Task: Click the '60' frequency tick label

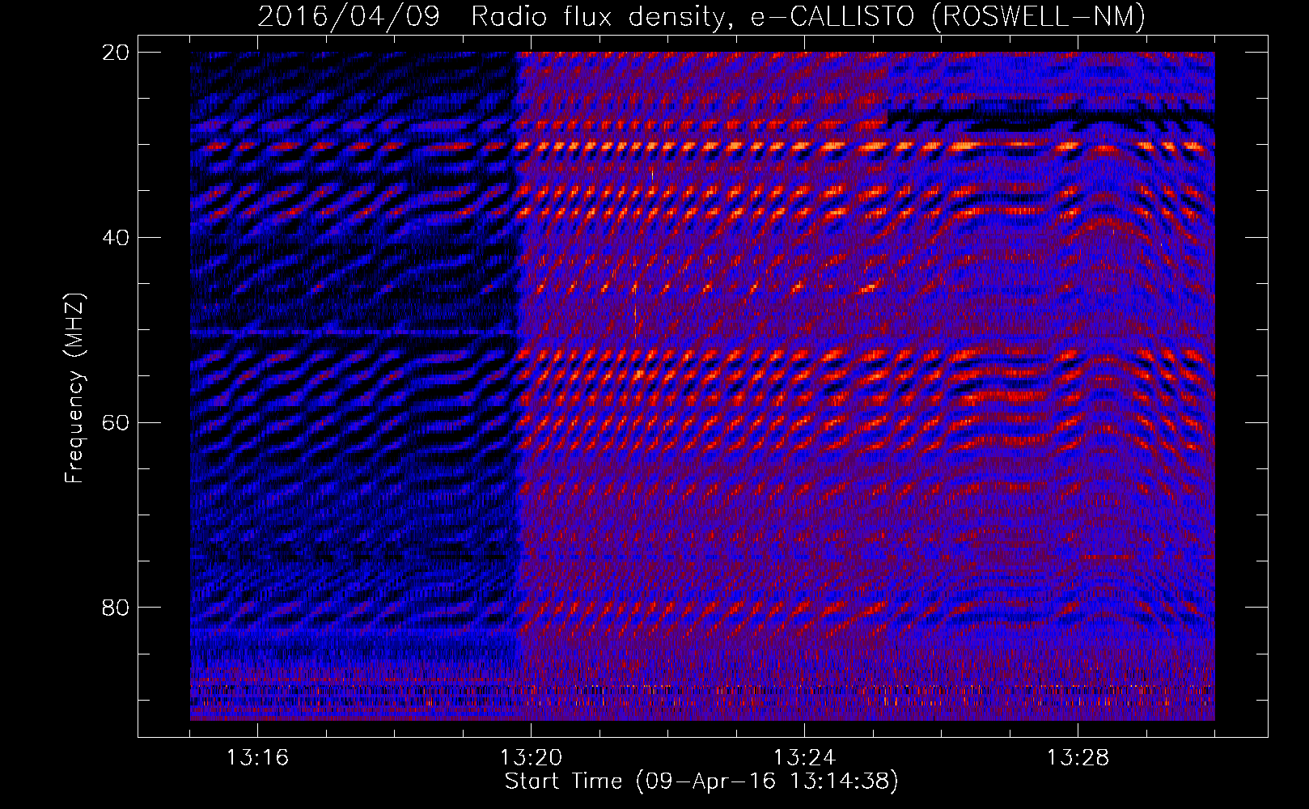Action: (115, 423)
